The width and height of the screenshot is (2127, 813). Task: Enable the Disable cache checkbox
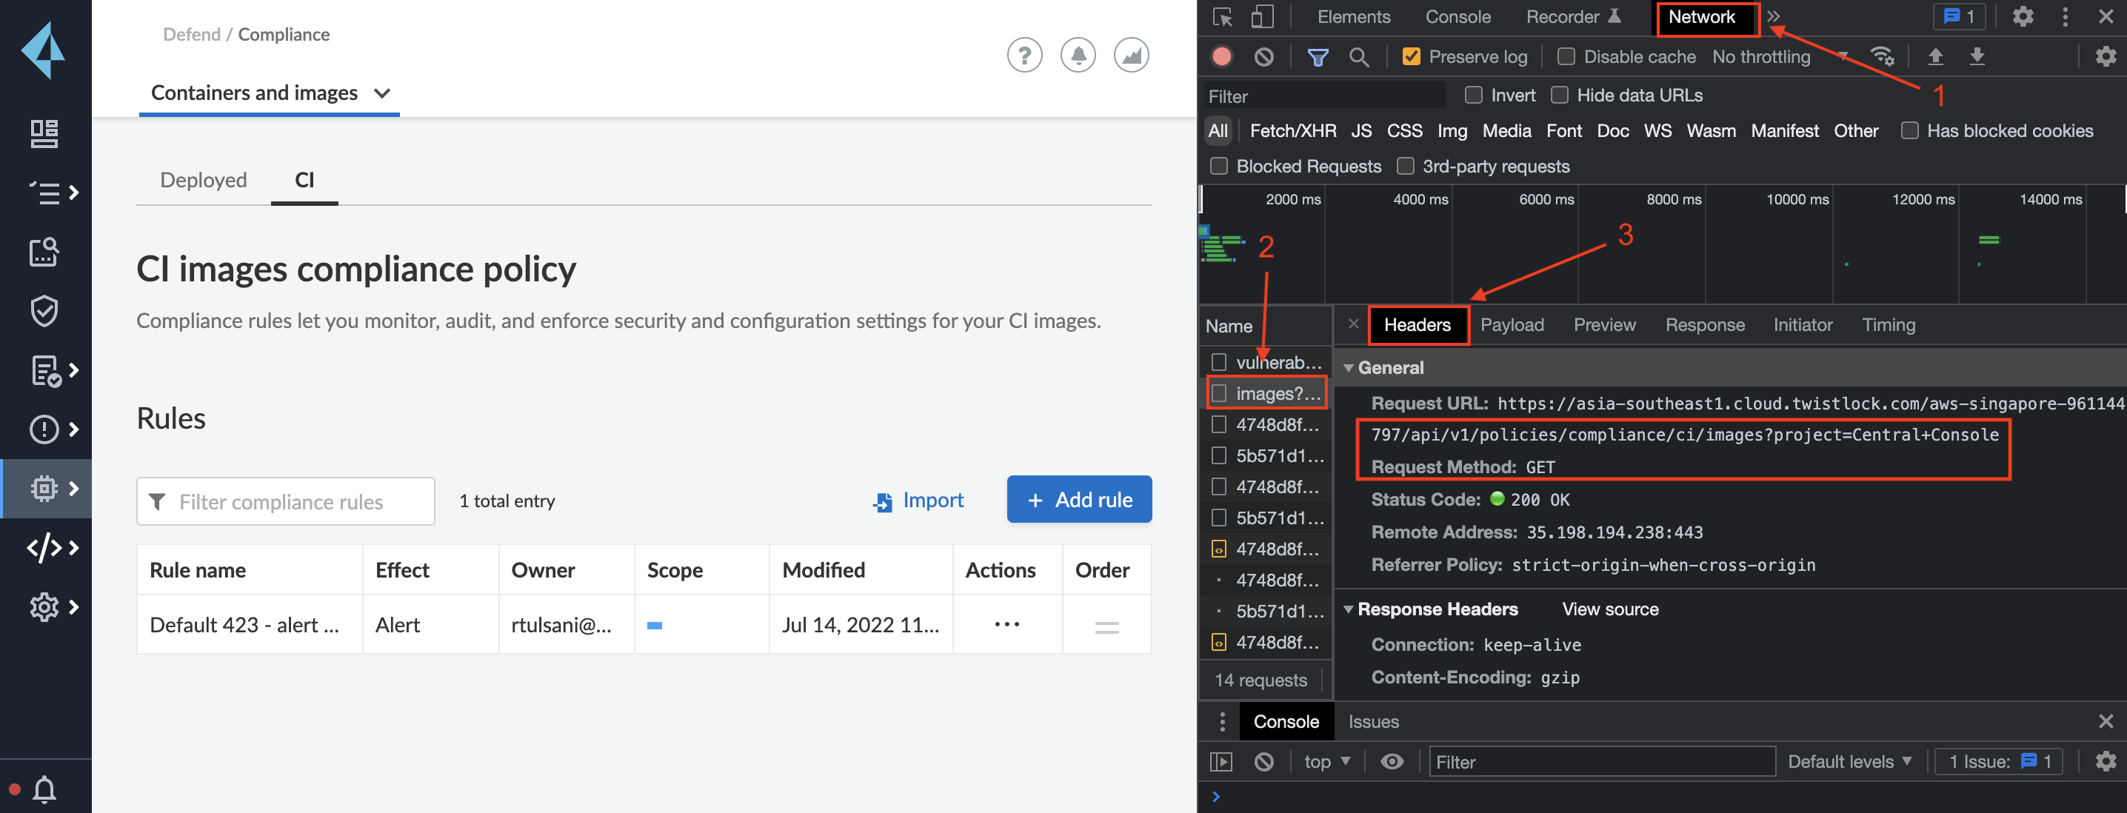tap(1566, 57)
